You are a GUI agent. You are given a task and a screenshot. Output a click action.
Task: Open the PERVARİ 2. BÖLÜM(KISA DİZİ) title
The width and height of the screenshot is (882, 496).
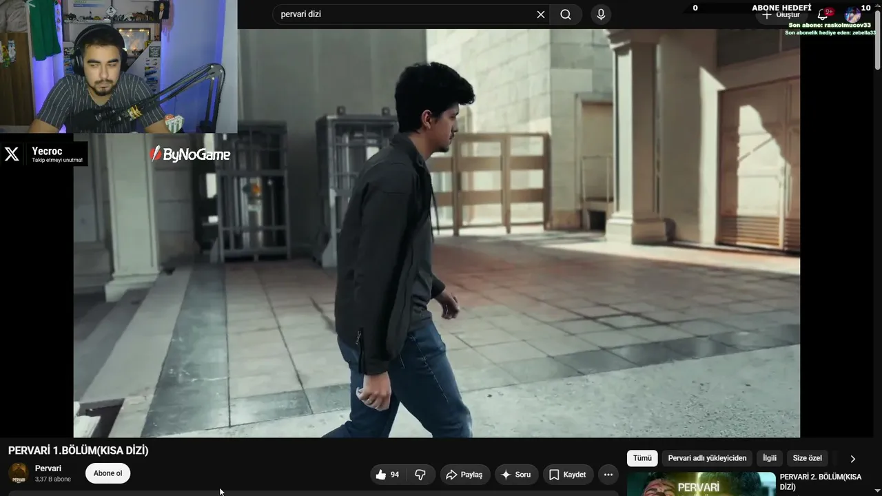pos(821,482)
